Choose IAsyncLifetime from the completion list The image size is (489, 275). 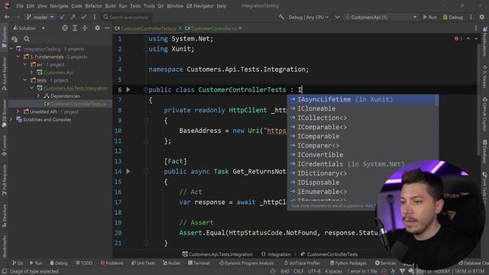(x=363, y=99)
